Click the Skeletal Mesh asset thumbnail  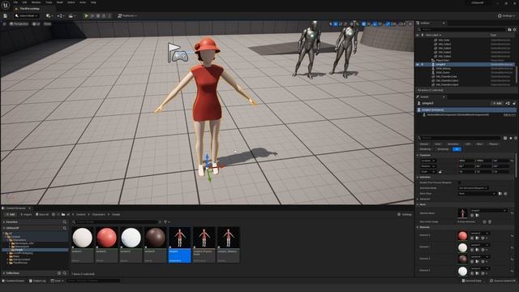coord(462,213)
